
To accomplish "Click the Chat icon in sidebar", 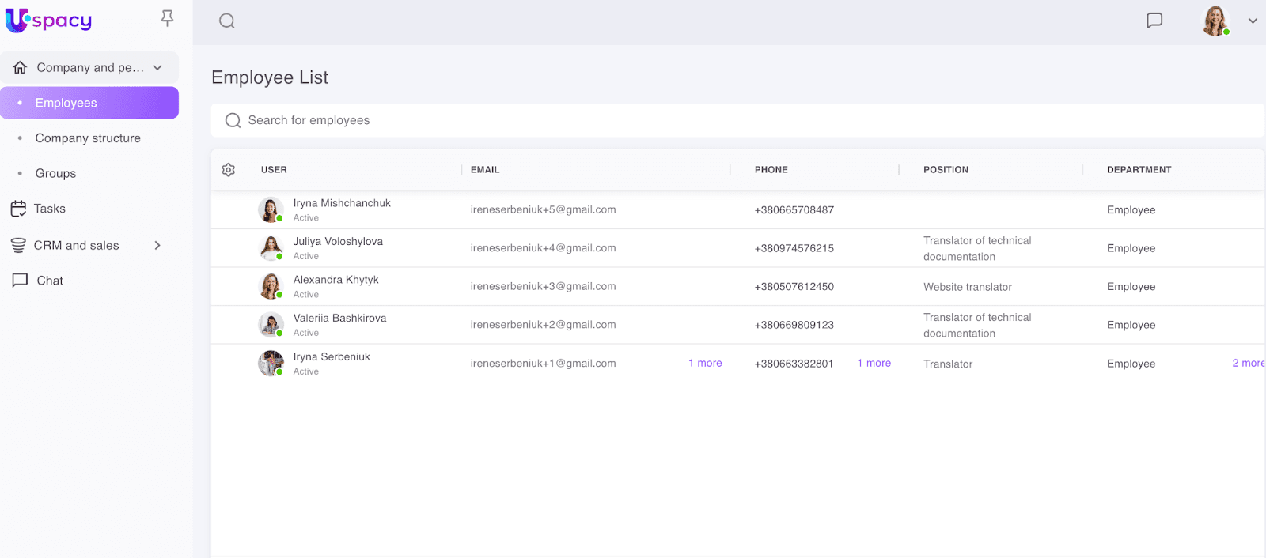I will (x=20, y=281).
